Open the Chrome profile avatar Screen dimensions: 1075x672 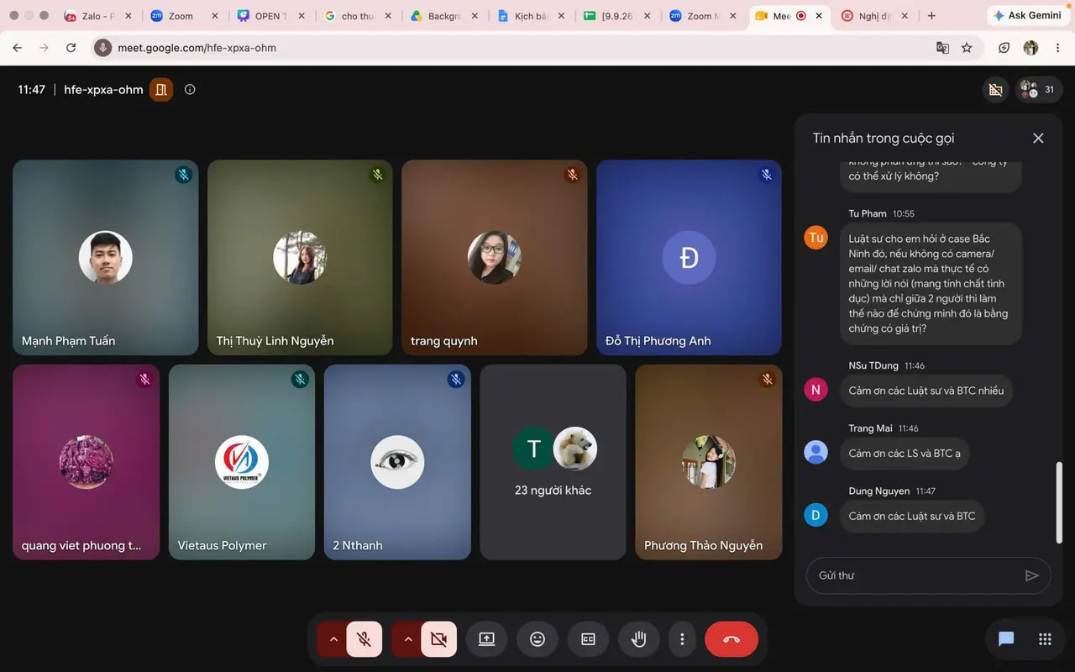(x=1030, y=48)
